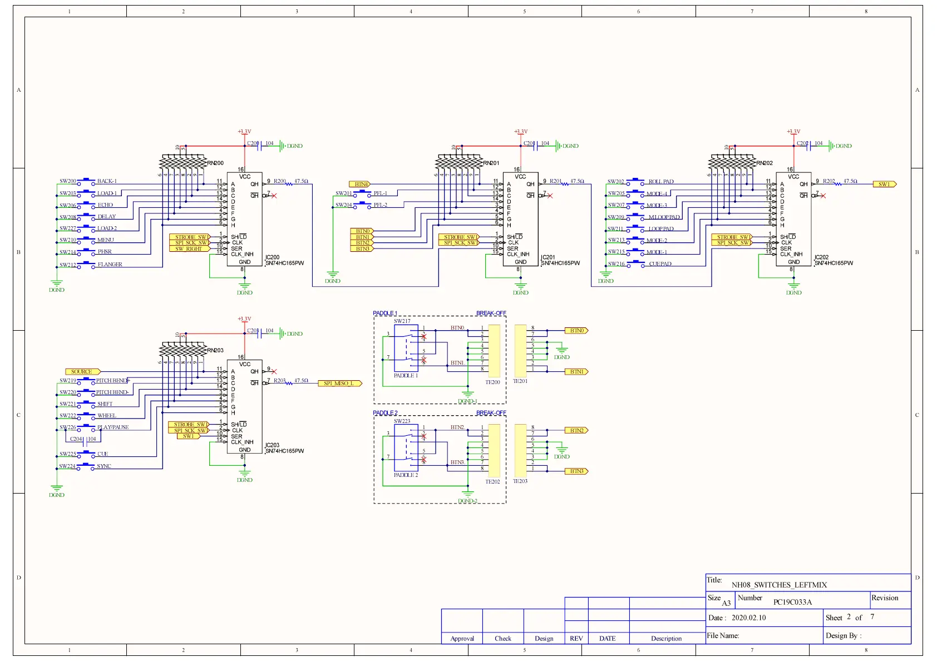This screenshot has height=662, width=937.
Task: Click the MODE-1 label of SW215
Action: point(657,252)
